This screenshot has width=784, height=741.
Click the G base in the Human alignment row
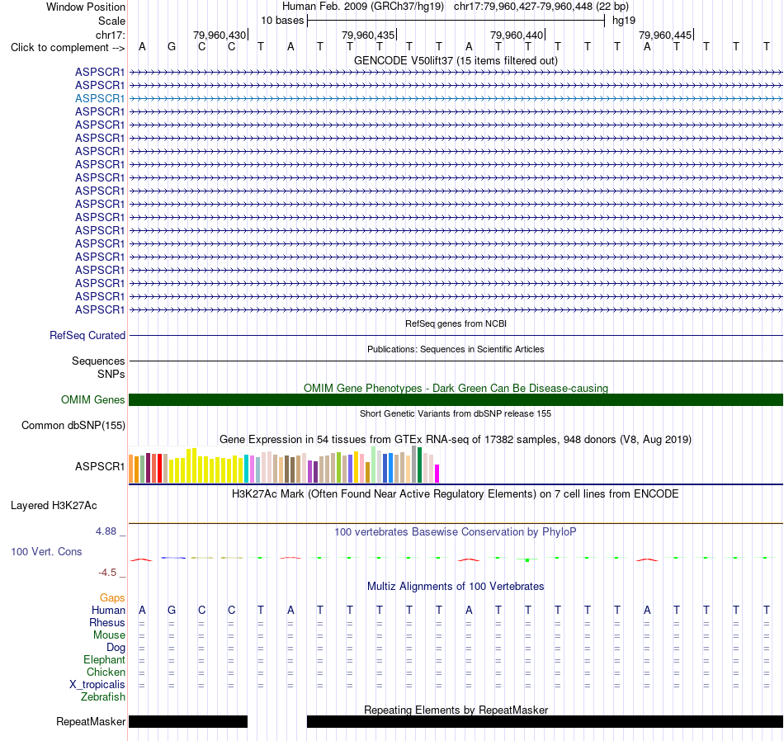click(x=172, y=610)
